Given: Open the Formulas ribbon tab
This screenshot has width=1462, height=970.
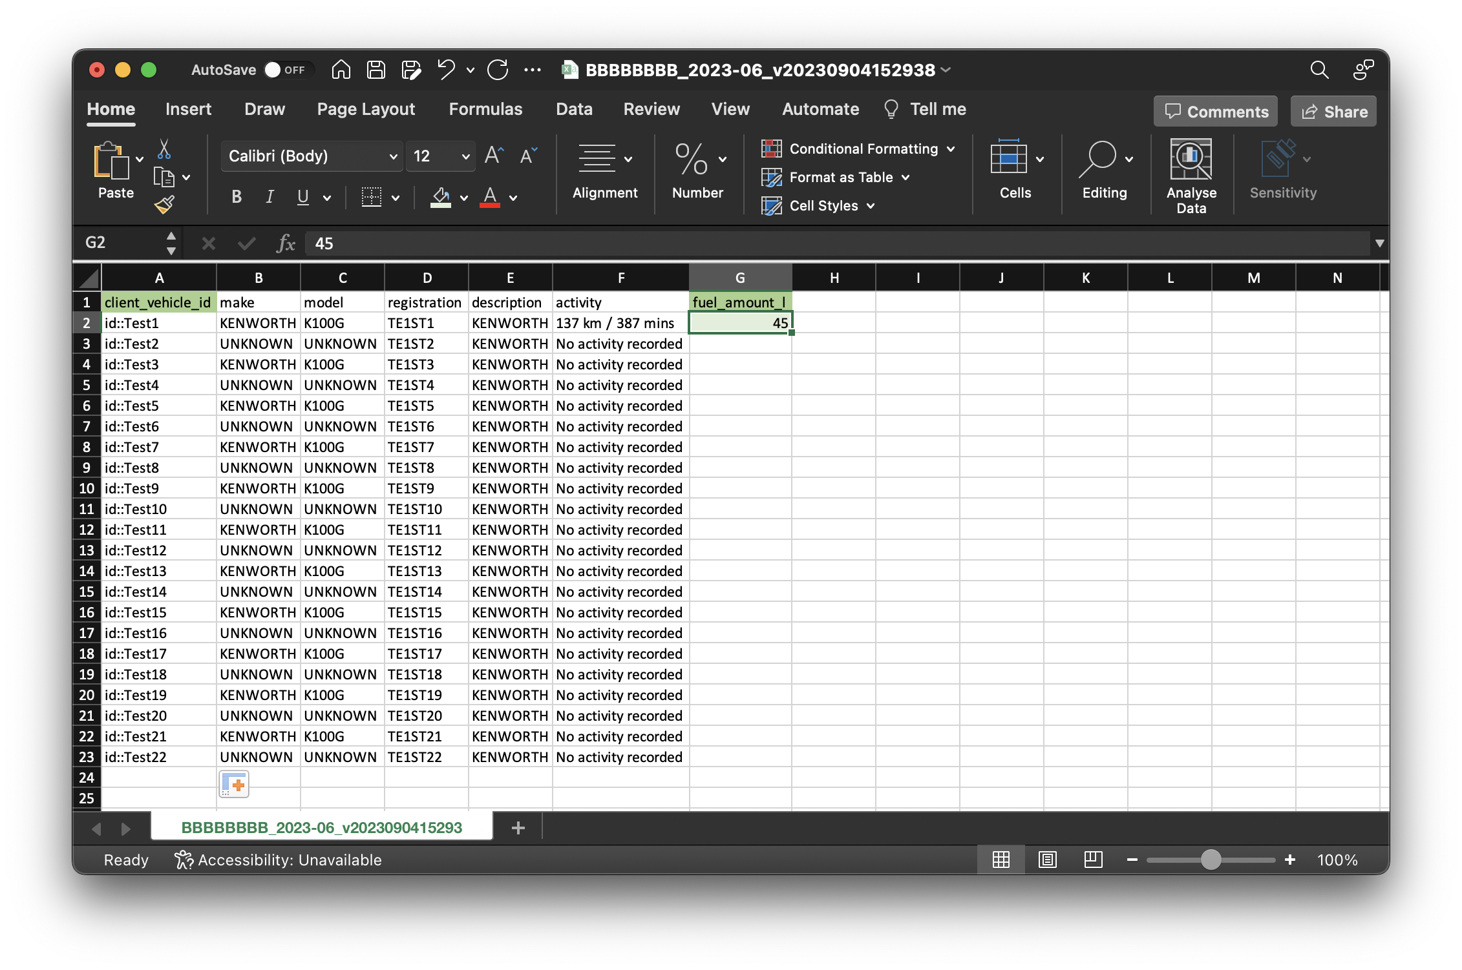Looking at the screenshot, I should tap(485, 109).
